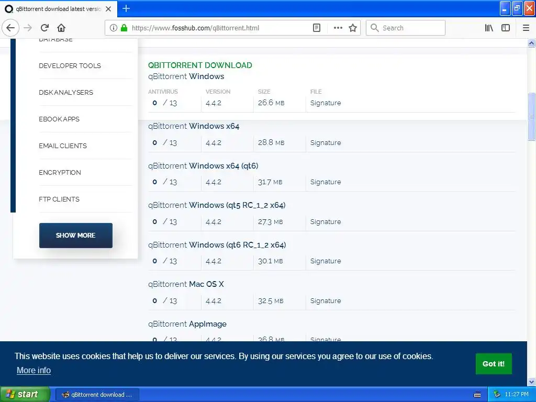Open Signature for Mac OS X row
Image resolution: width=536 pixels, height=402 pixels.
[326, 301]
